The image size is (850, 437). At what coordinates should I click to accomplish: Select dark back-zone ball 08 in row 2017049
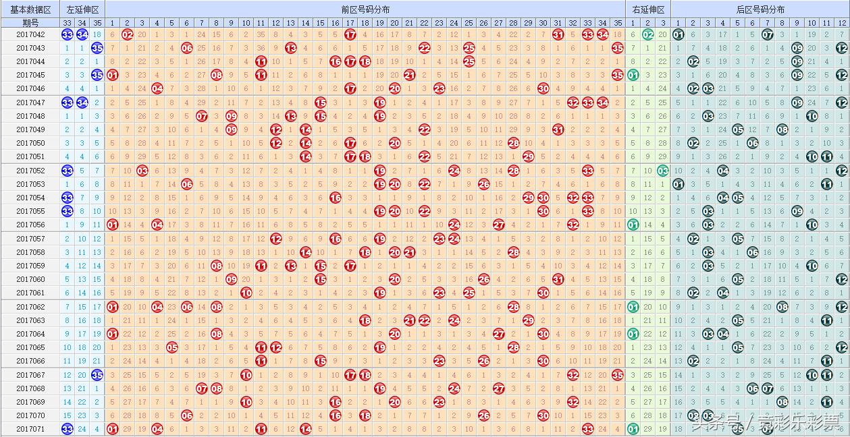(782, 129)
